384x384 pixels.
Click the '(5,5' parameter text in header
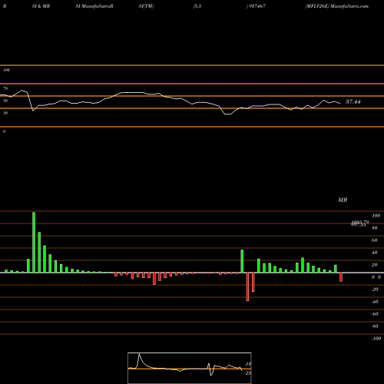[197, 6]
